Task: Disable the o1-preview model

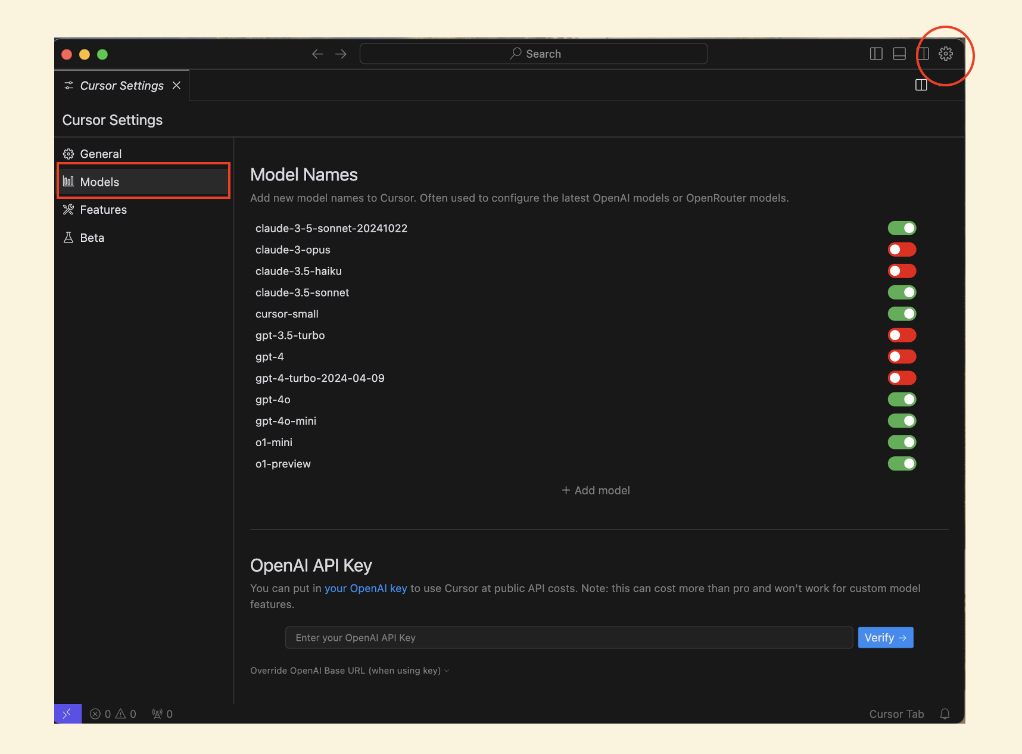Action: [902, 464]
